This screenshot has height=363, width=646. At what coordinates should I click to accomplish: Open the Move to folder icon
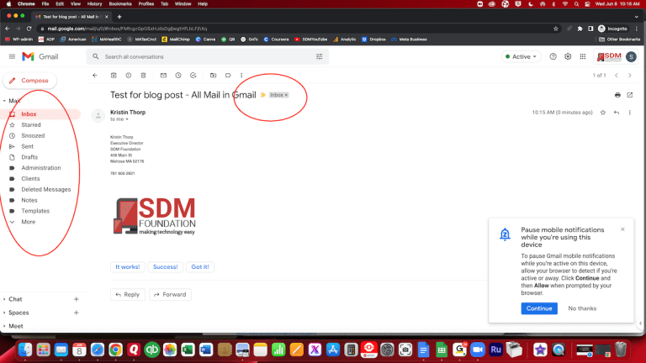[213, 76]
